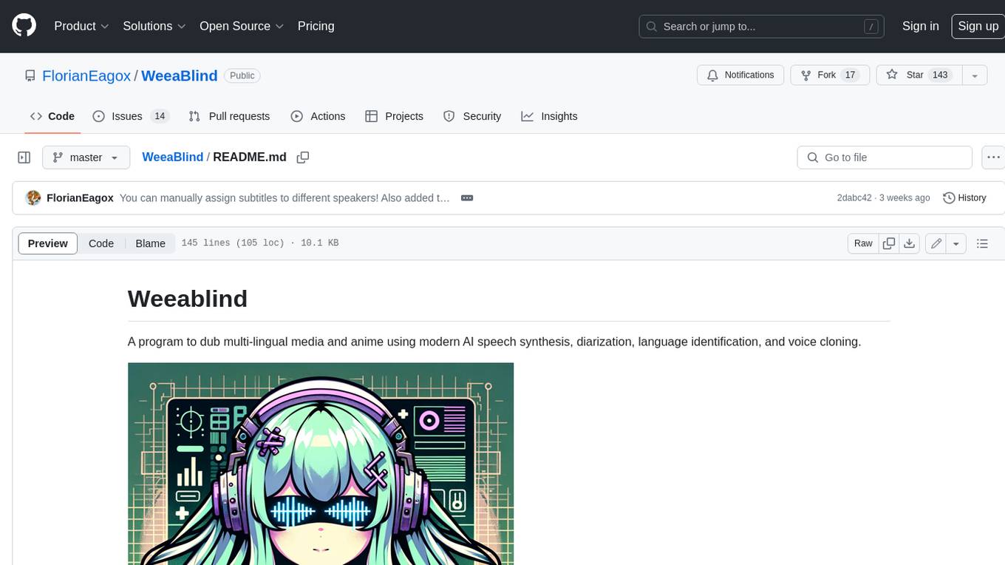View the Issues count badge 14
Viewport: 1005px width, 565px height.
(x=160, y=116)
